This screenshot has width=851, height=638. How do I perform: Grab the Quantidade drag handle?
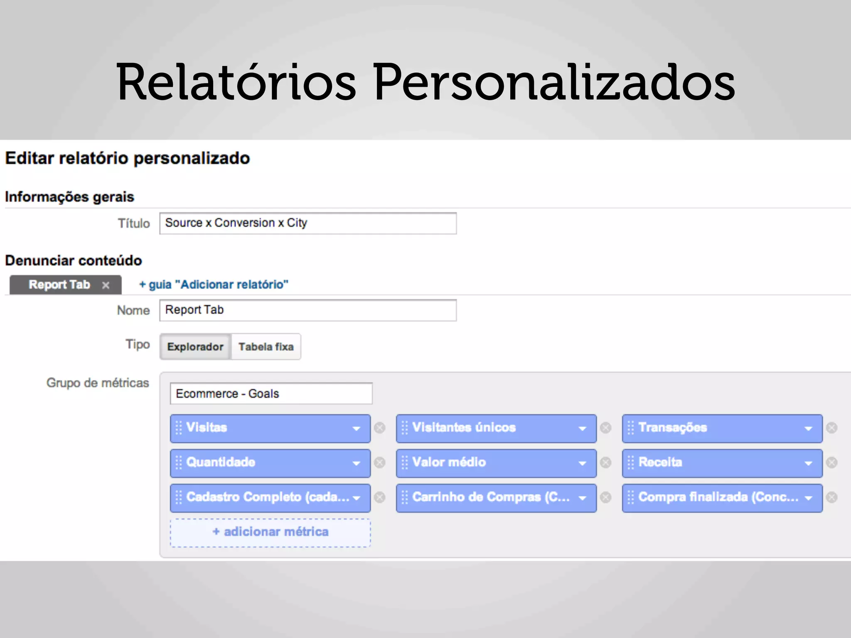coord(179,463)
